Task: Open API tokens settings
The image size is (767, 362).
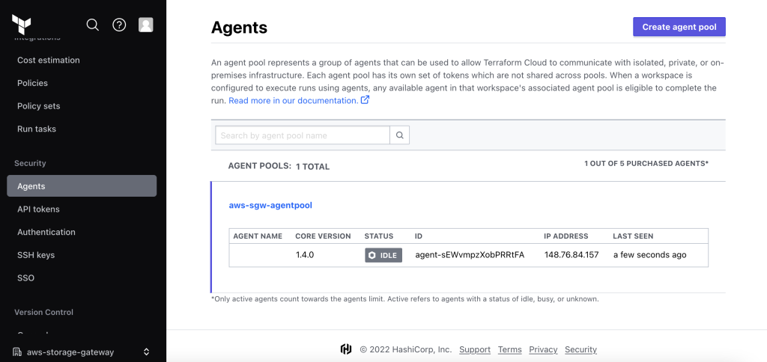Action: (38, 209)
